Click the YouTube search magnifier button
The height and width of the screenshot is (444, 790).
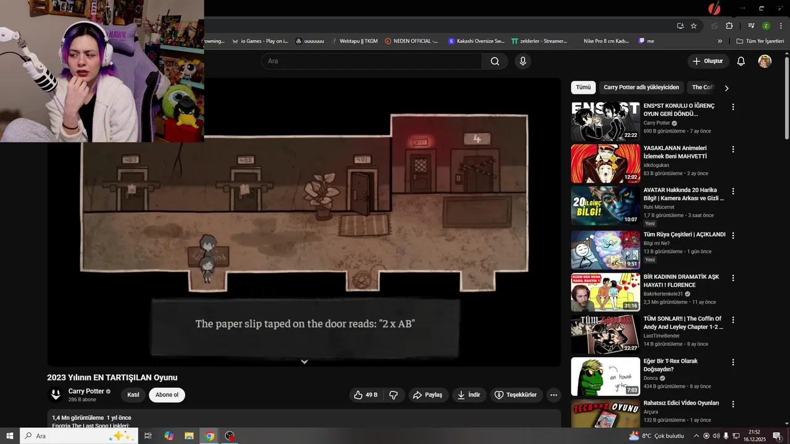pyautogui.click(x=495, y=61)
